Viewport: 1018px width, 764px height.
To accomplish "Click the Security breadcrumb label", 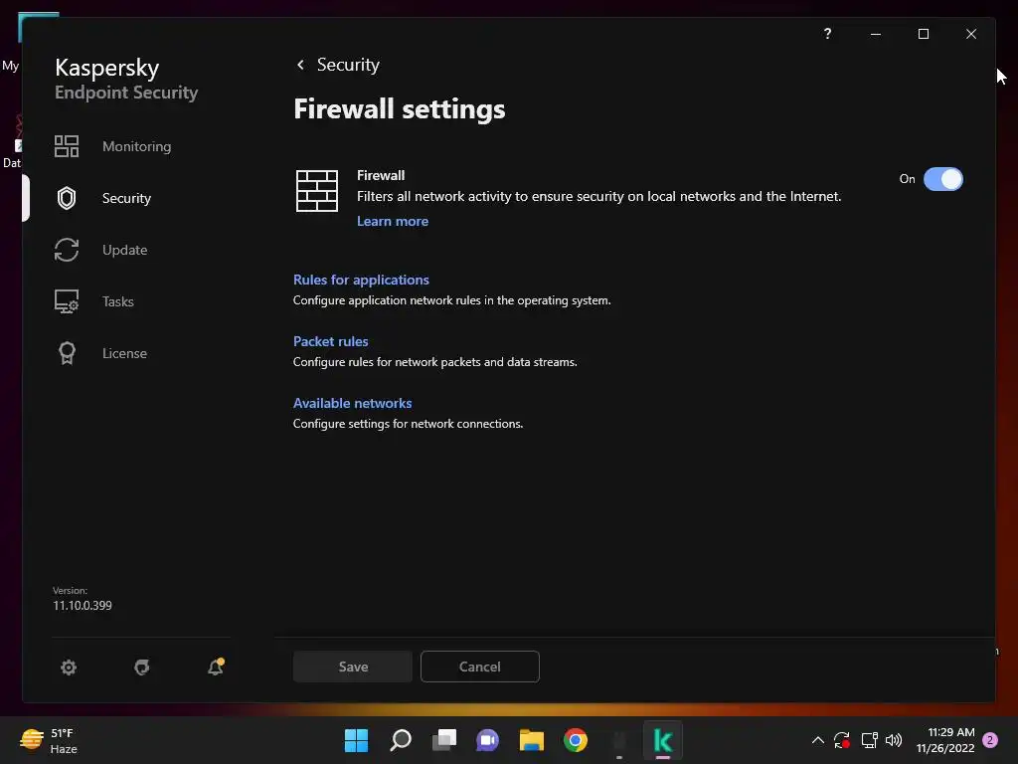I will pyautogui.click(x=348, y=65).
